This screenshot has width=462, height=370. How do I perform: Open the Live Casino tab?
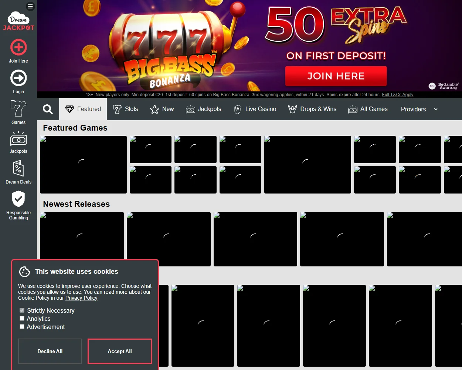point(255,109)
